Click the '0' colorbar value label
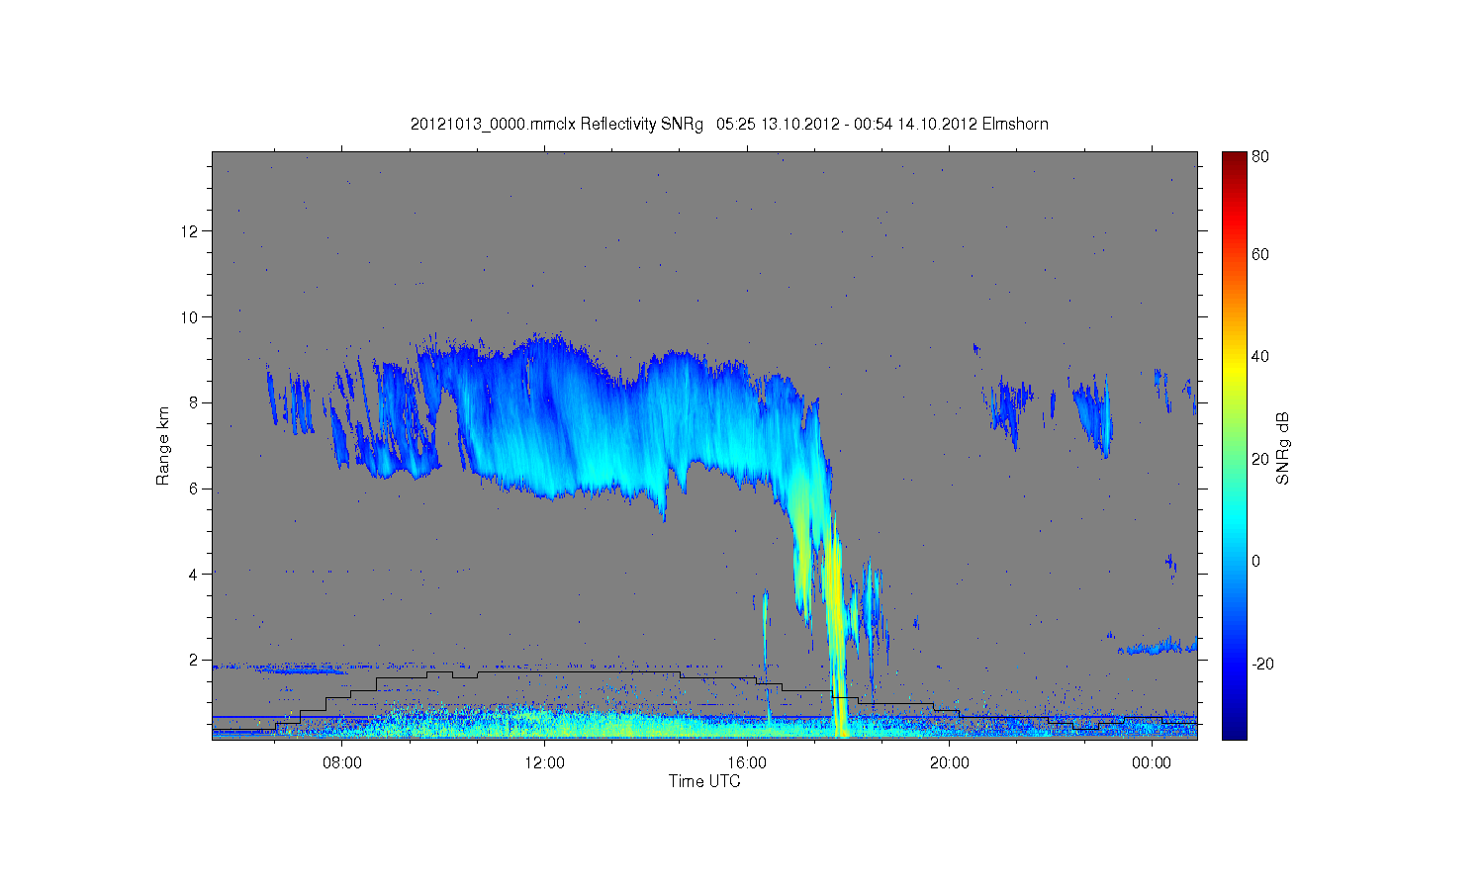The height and width of the screenshot is (890, 1484). pos(1255,561)
